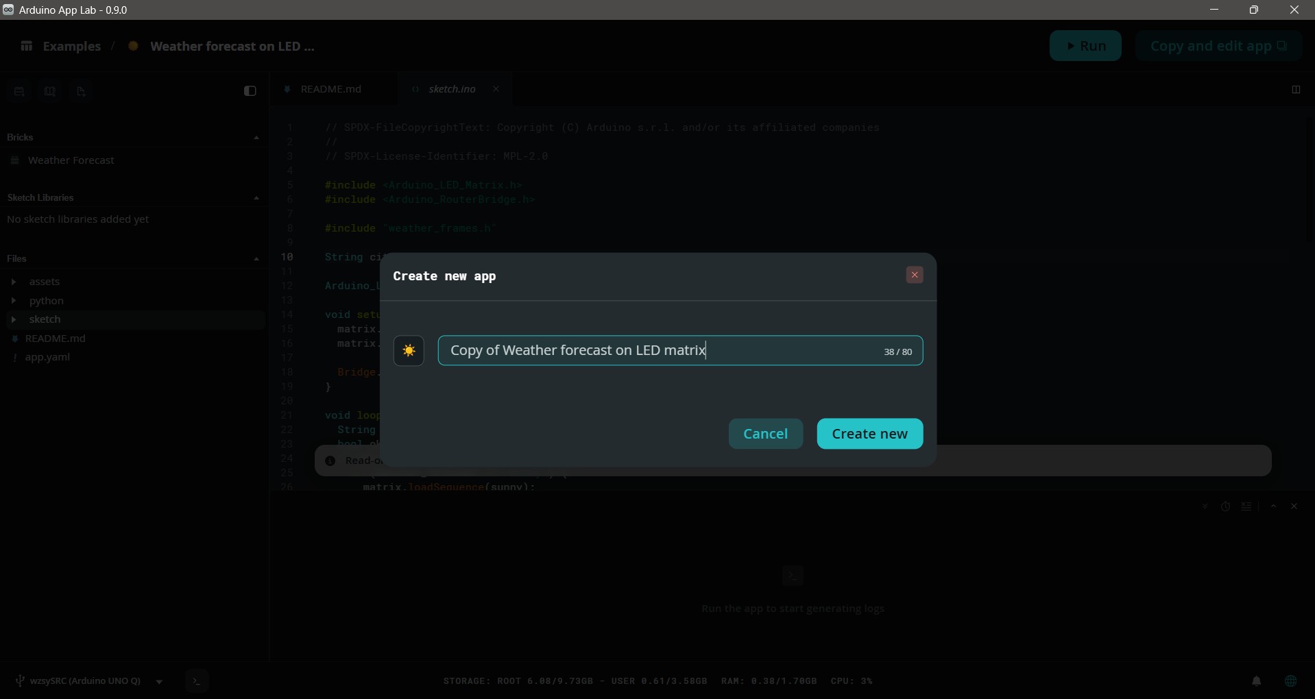Click the CPU usage status text

pyautogui.click(x=852, y=681)
